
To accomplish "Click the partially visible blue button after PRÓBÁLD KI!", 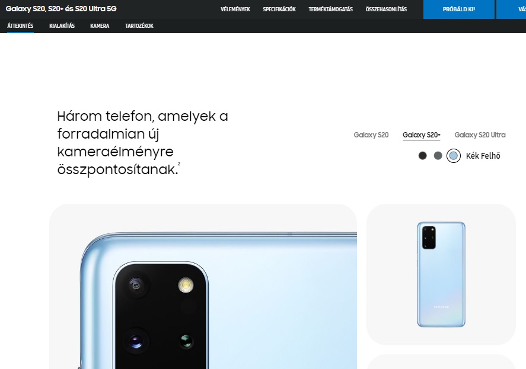I will (511, 9).
